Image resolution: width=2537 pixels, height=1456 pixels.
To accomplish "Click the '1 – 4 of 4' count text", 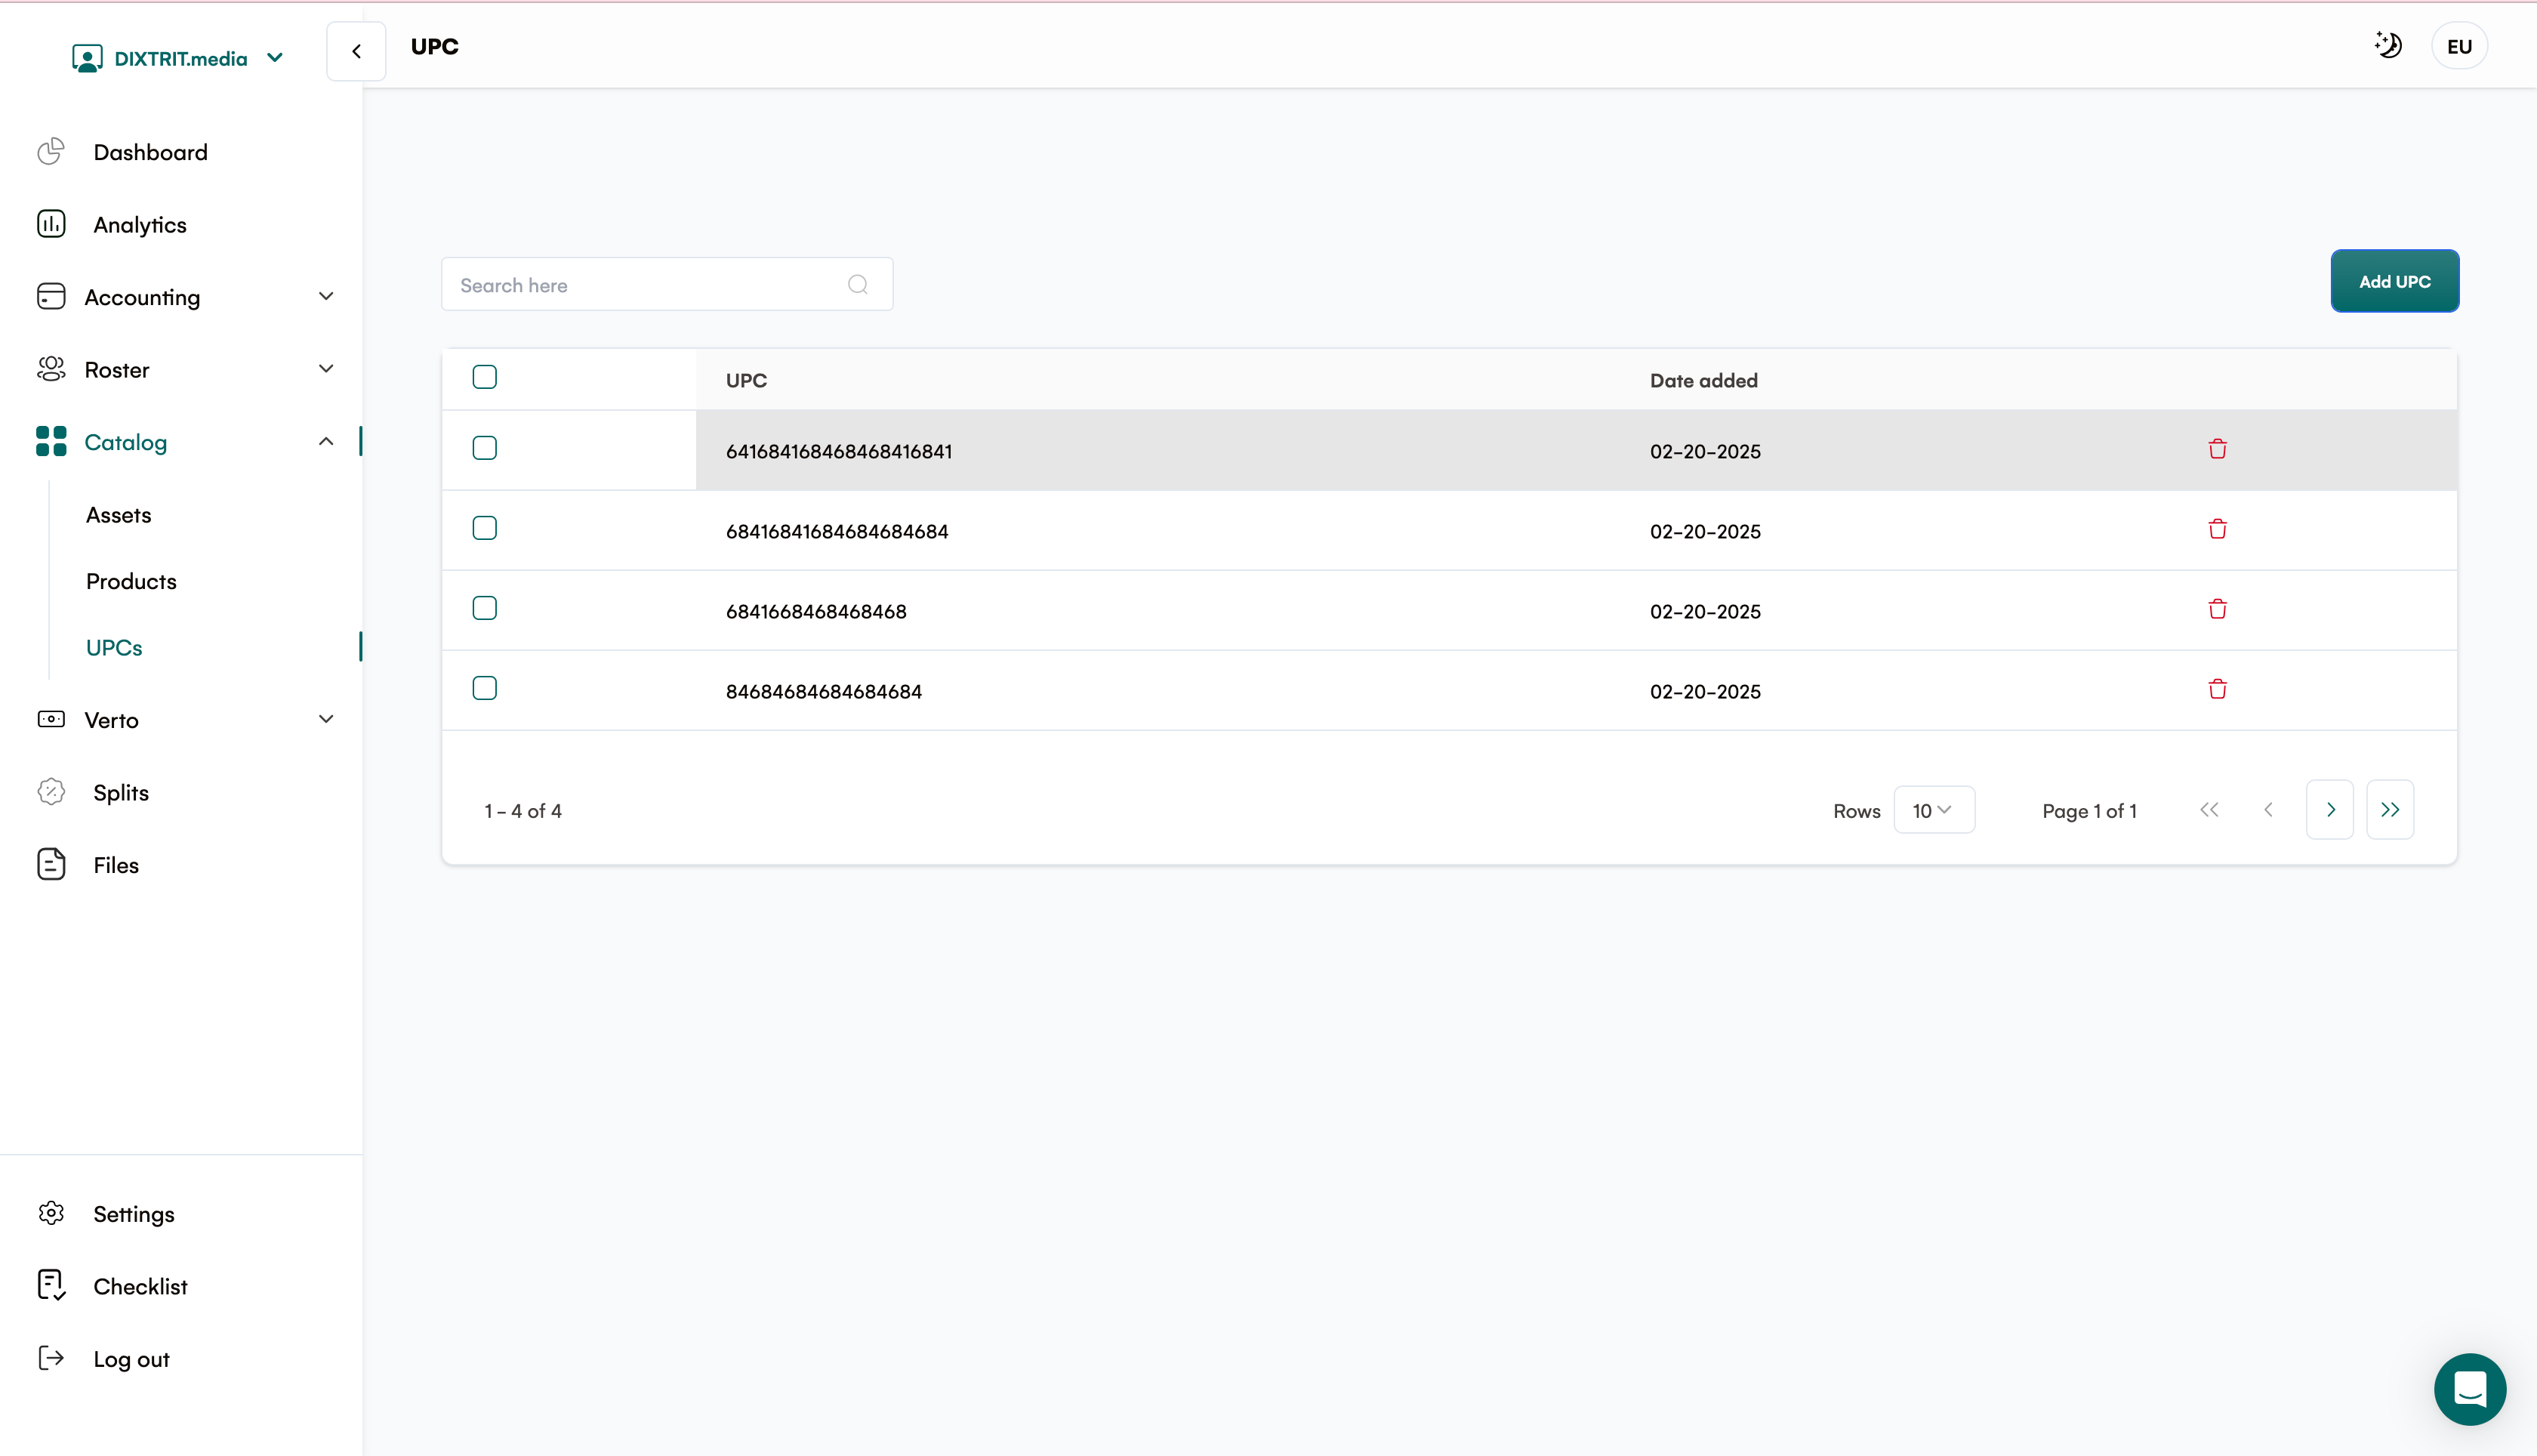I will [523, 811].
